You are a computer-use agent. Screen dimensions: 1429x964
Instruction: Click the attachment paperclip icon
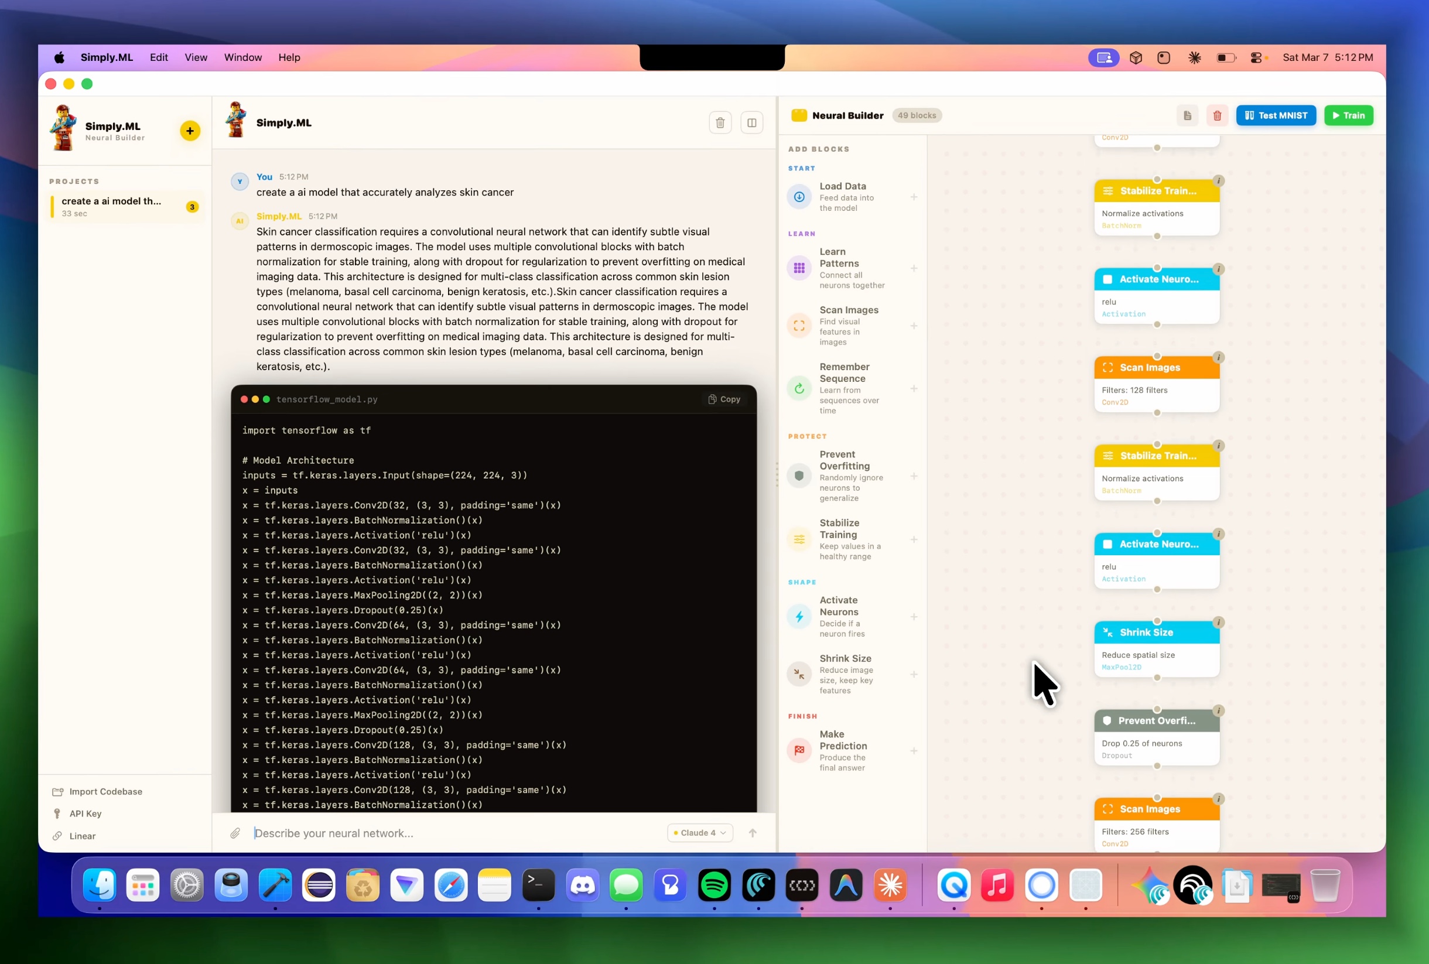pyautogui.click(x=235, y=833)
